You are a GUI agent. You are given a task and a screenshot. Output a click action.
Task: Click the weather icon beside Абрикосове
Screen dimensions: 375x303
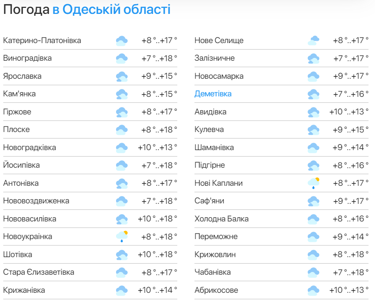[313, 290]
